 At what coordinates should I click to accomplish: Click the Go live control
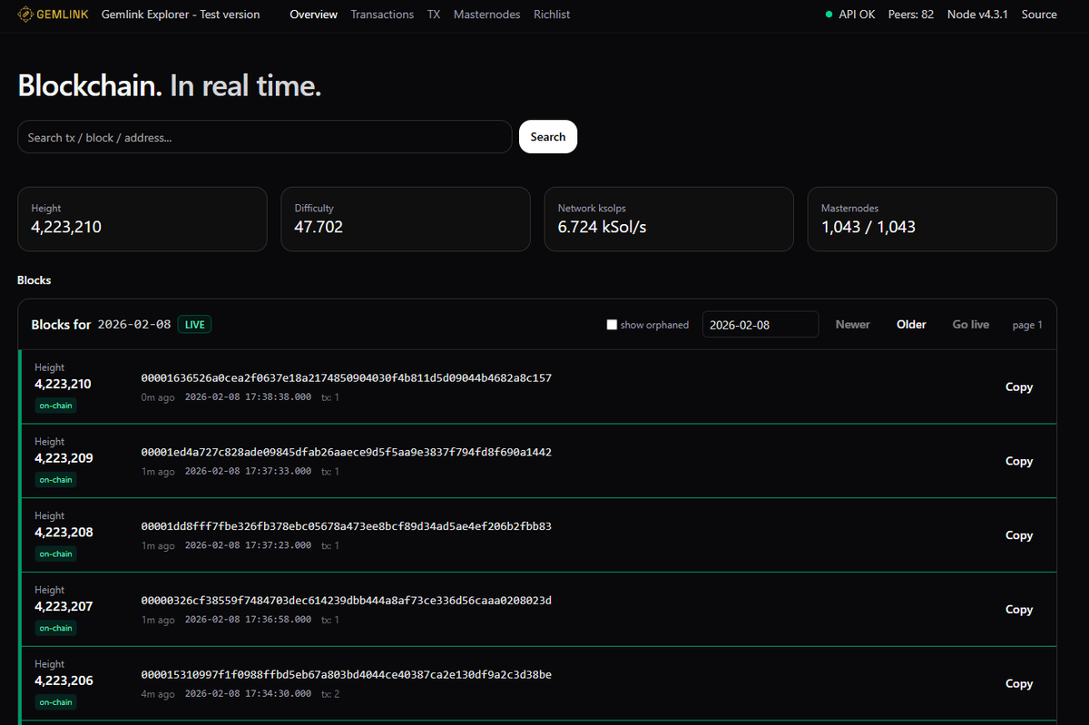tap(970, 324)
